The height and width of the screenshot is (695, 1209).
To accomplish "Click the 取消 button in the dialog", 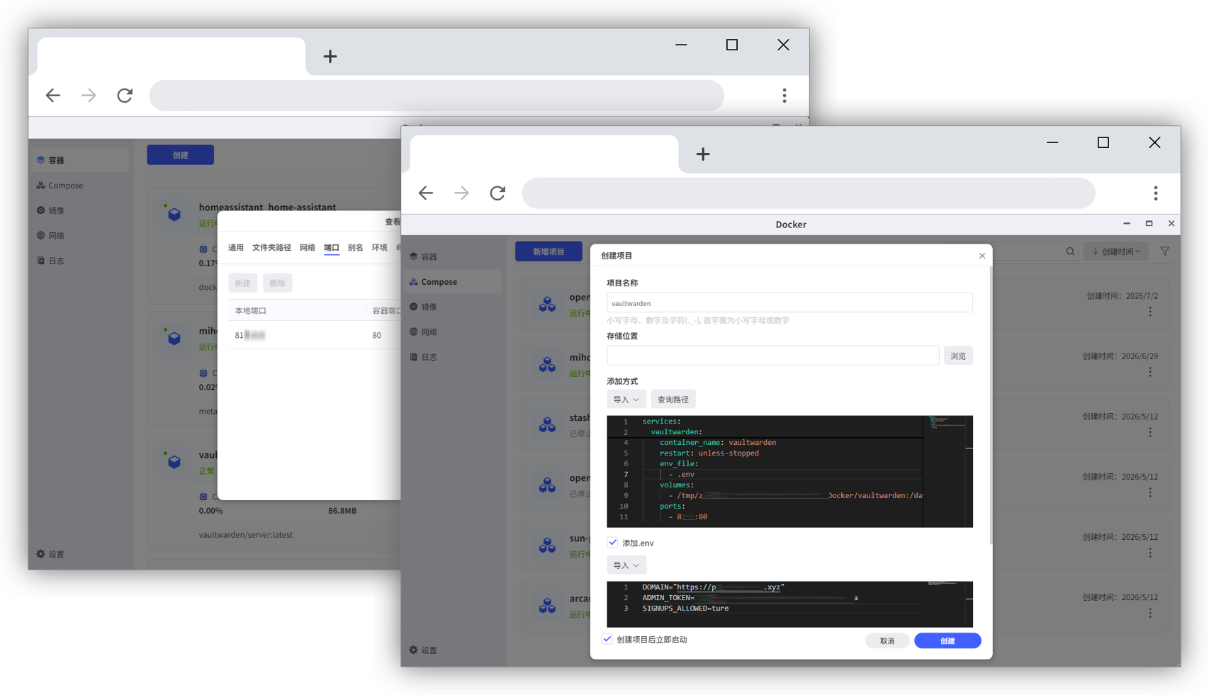I will 887,640.
